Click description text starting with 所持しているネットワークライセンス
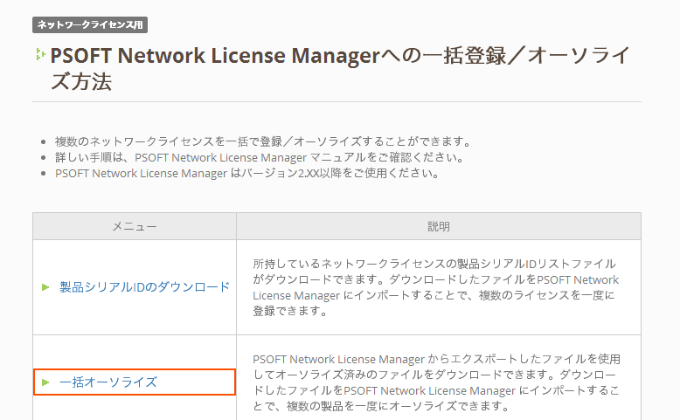This screenshot has width=680, height=420. 434,264
